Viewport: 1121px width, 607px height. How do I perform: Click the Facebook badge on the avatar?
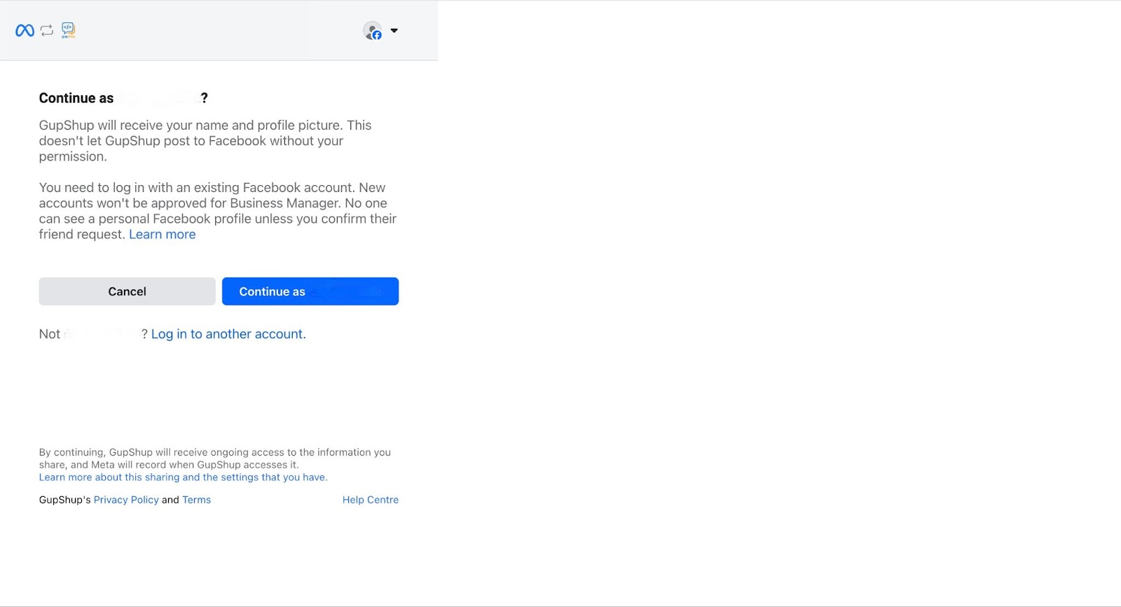point(377,35)
